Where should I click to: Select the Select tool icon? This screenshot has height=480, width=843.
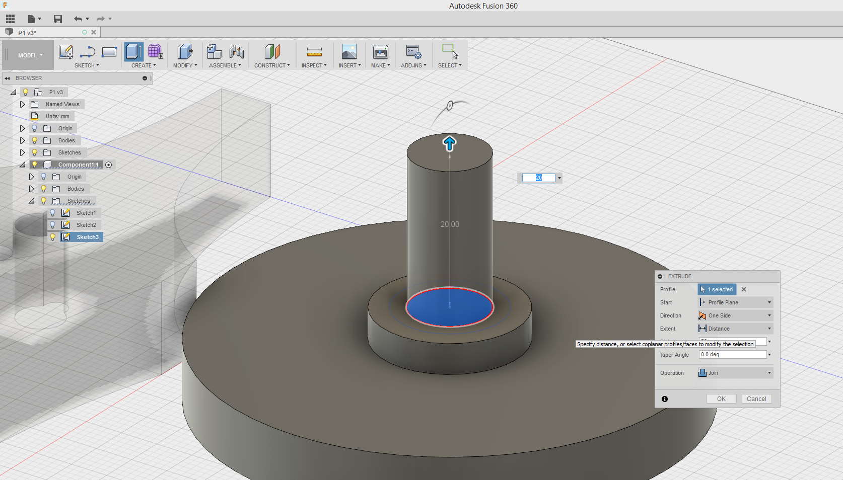pyautogui.click(x=450, y=52)
